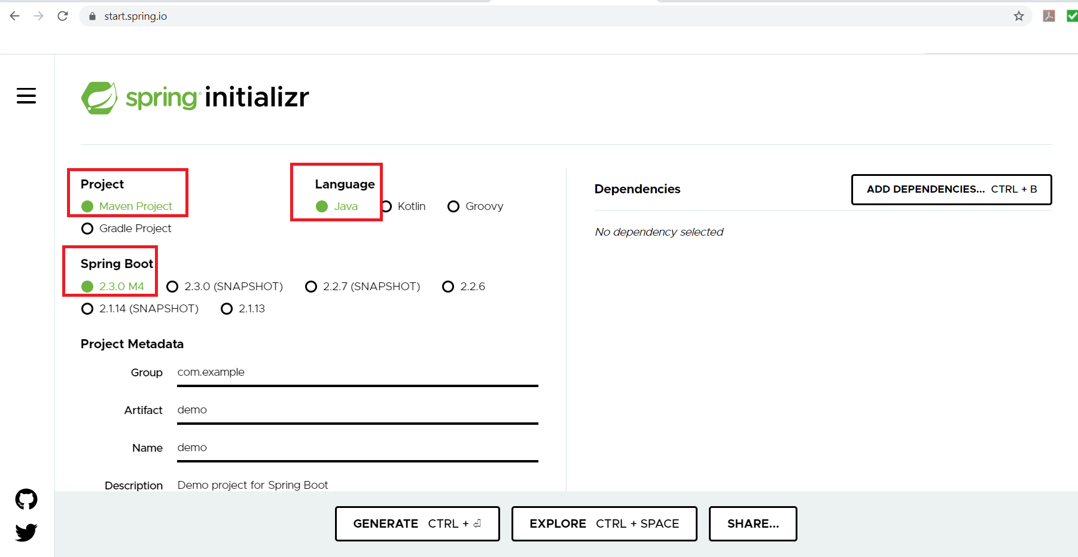Reload the page with the refresh icon
The height and width of the screenshot is (557, 1078).
[63, 16]
